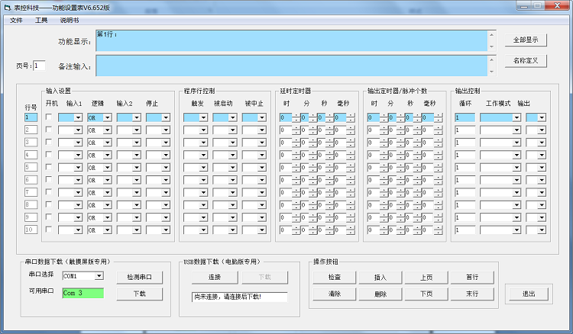
Task: Open the 工作模式 dropdown in row 1
Action: point(500,117)
